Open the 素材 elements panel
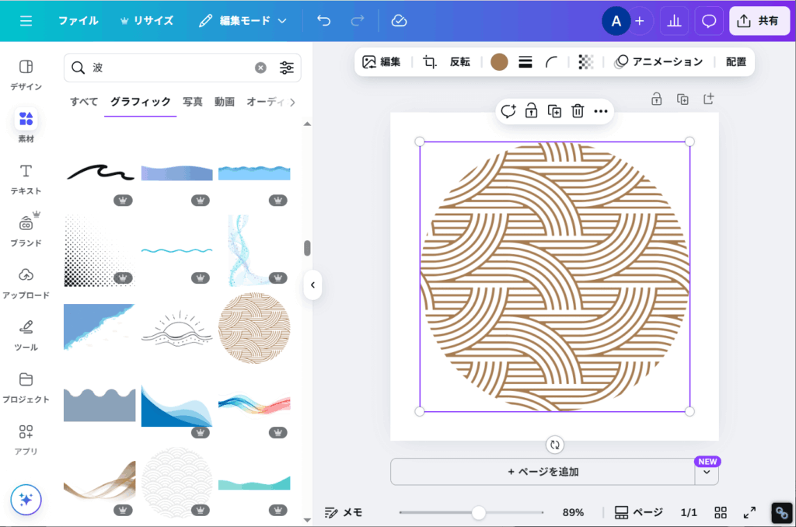Image resolution: width=796 pixels, height=527 pixels. click(x=26, y=127)
